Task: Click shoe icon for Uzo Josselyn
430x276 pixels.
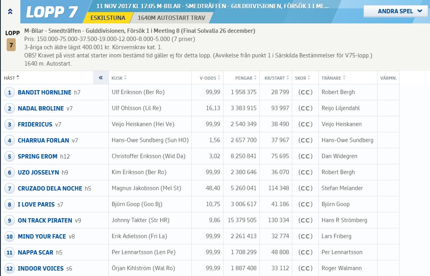Action: 305,172
